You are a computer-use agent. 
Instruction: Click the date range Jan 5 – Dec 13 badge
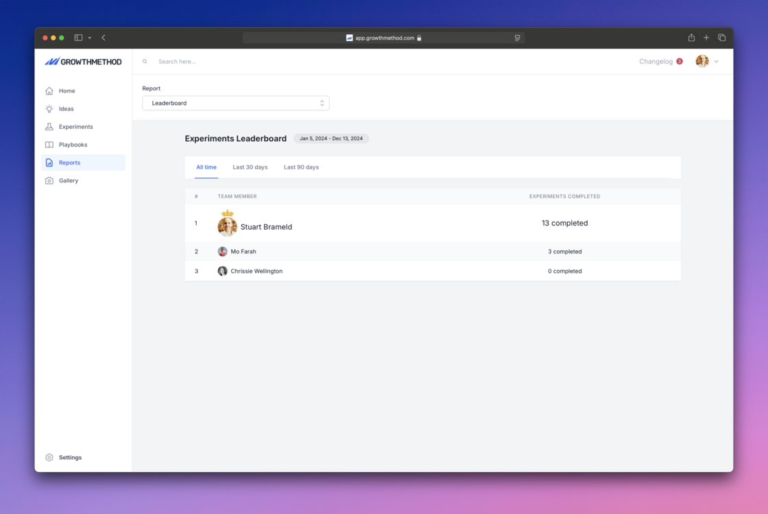pyautogui.click(x=331, y=138)
